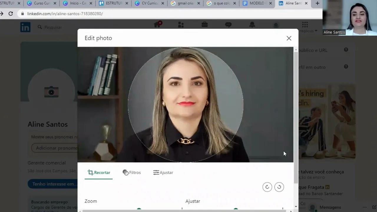Close the Curso Cur browser tab

coord(55,3)
